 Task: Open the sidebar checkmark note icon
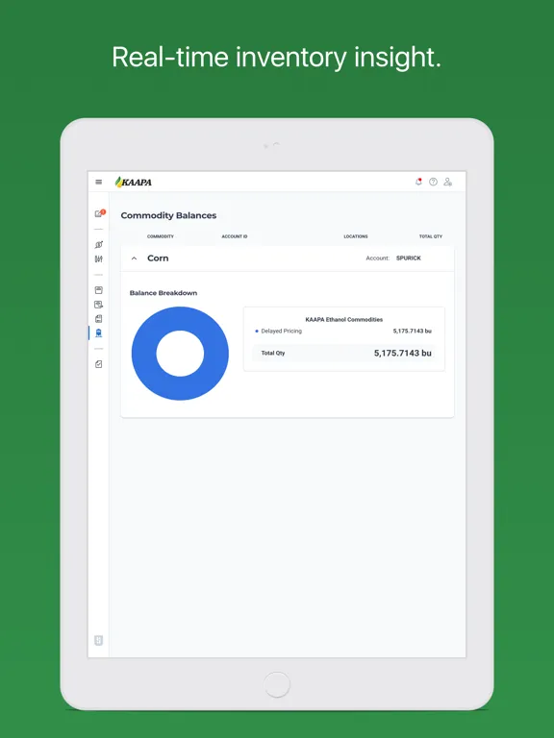[98, 364]
